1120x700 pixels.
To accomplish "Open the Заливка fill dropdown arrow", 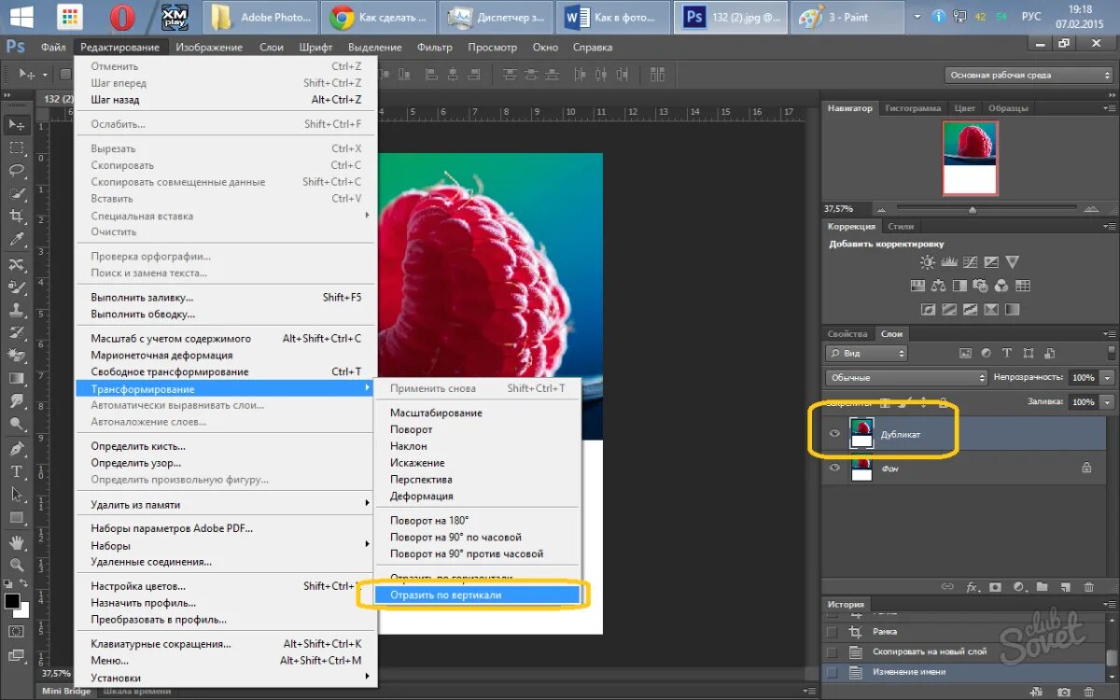I will [1107, 402].
